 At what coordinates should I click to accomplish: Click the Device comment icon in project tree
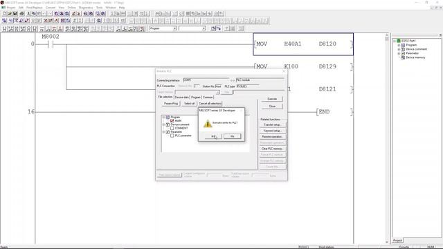[x=403, y=49]
